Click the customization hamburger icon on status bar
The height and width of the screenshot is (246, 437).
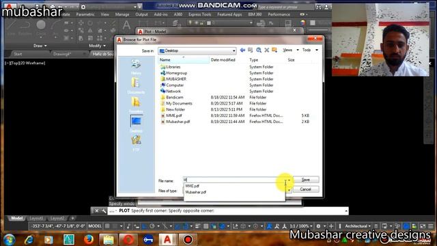(x=431, y=226)
